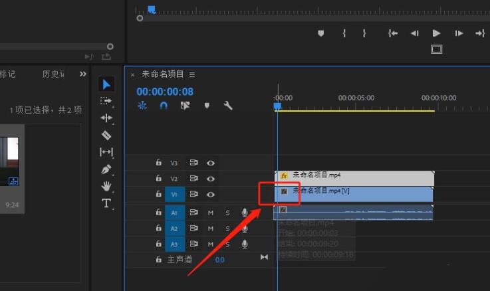Select the Pen tool
The image size is (490, 291).
106,169
